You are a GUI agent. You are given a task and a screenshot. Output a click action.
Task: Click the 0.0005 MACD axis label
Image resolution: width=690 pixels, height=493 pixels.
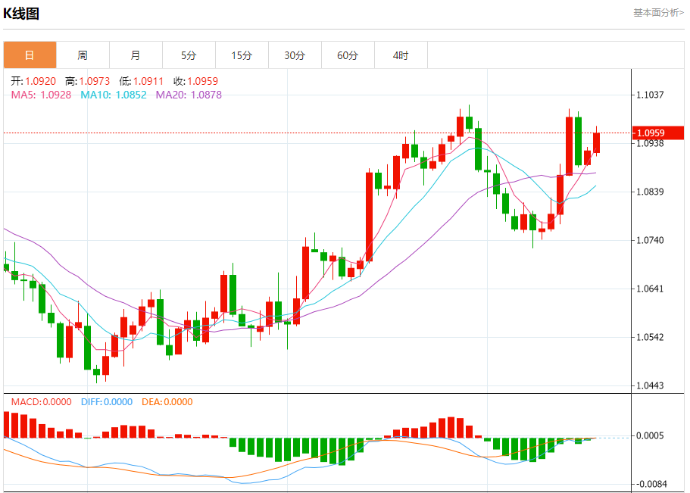click(651, 435)
